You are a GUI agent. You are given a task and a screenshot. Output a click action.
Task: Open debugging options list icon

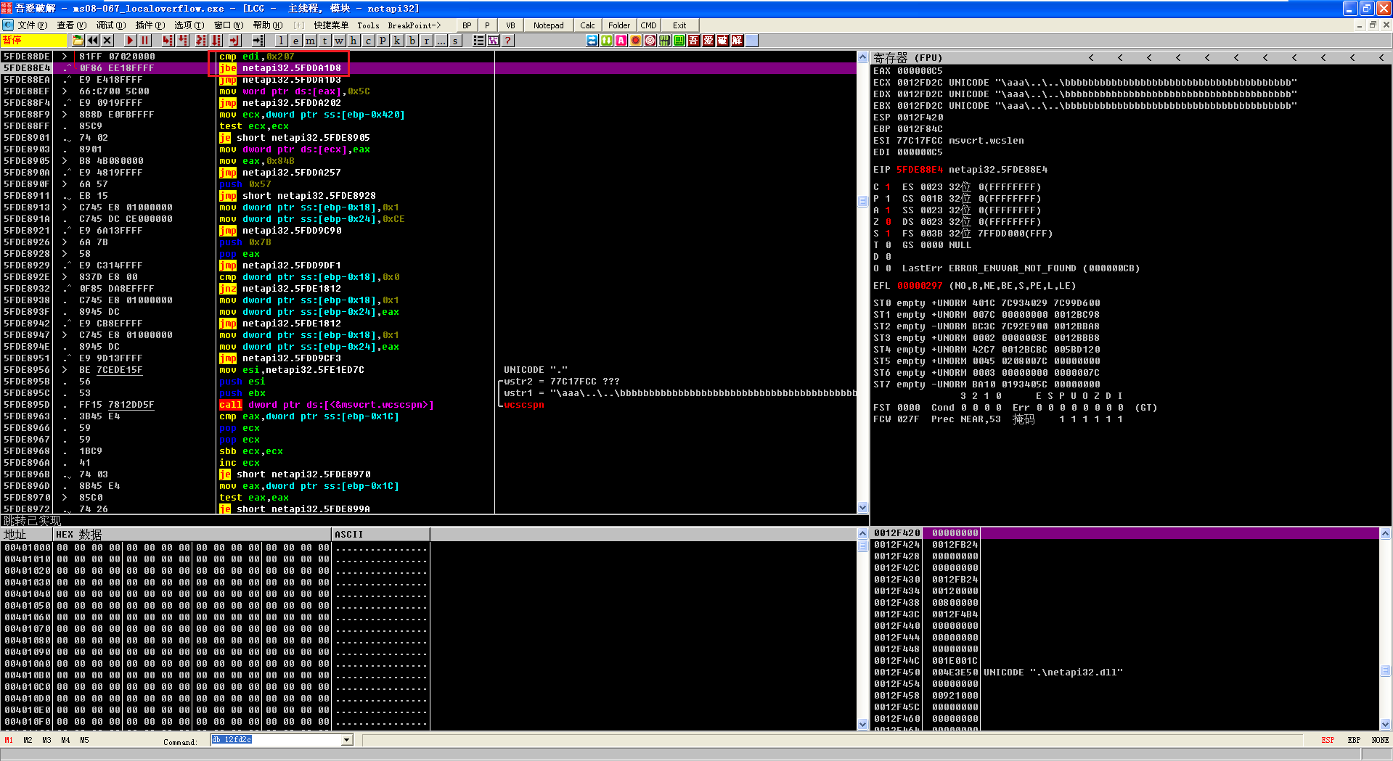pos(478,41)
